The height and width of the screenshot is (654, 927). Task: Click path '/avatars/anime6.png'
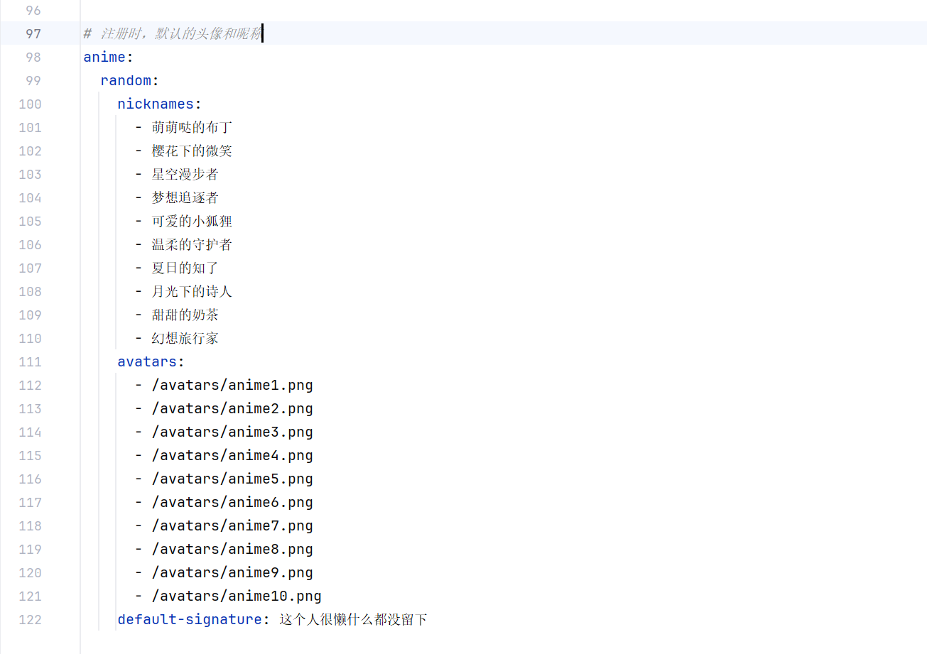tap(232, 502)
